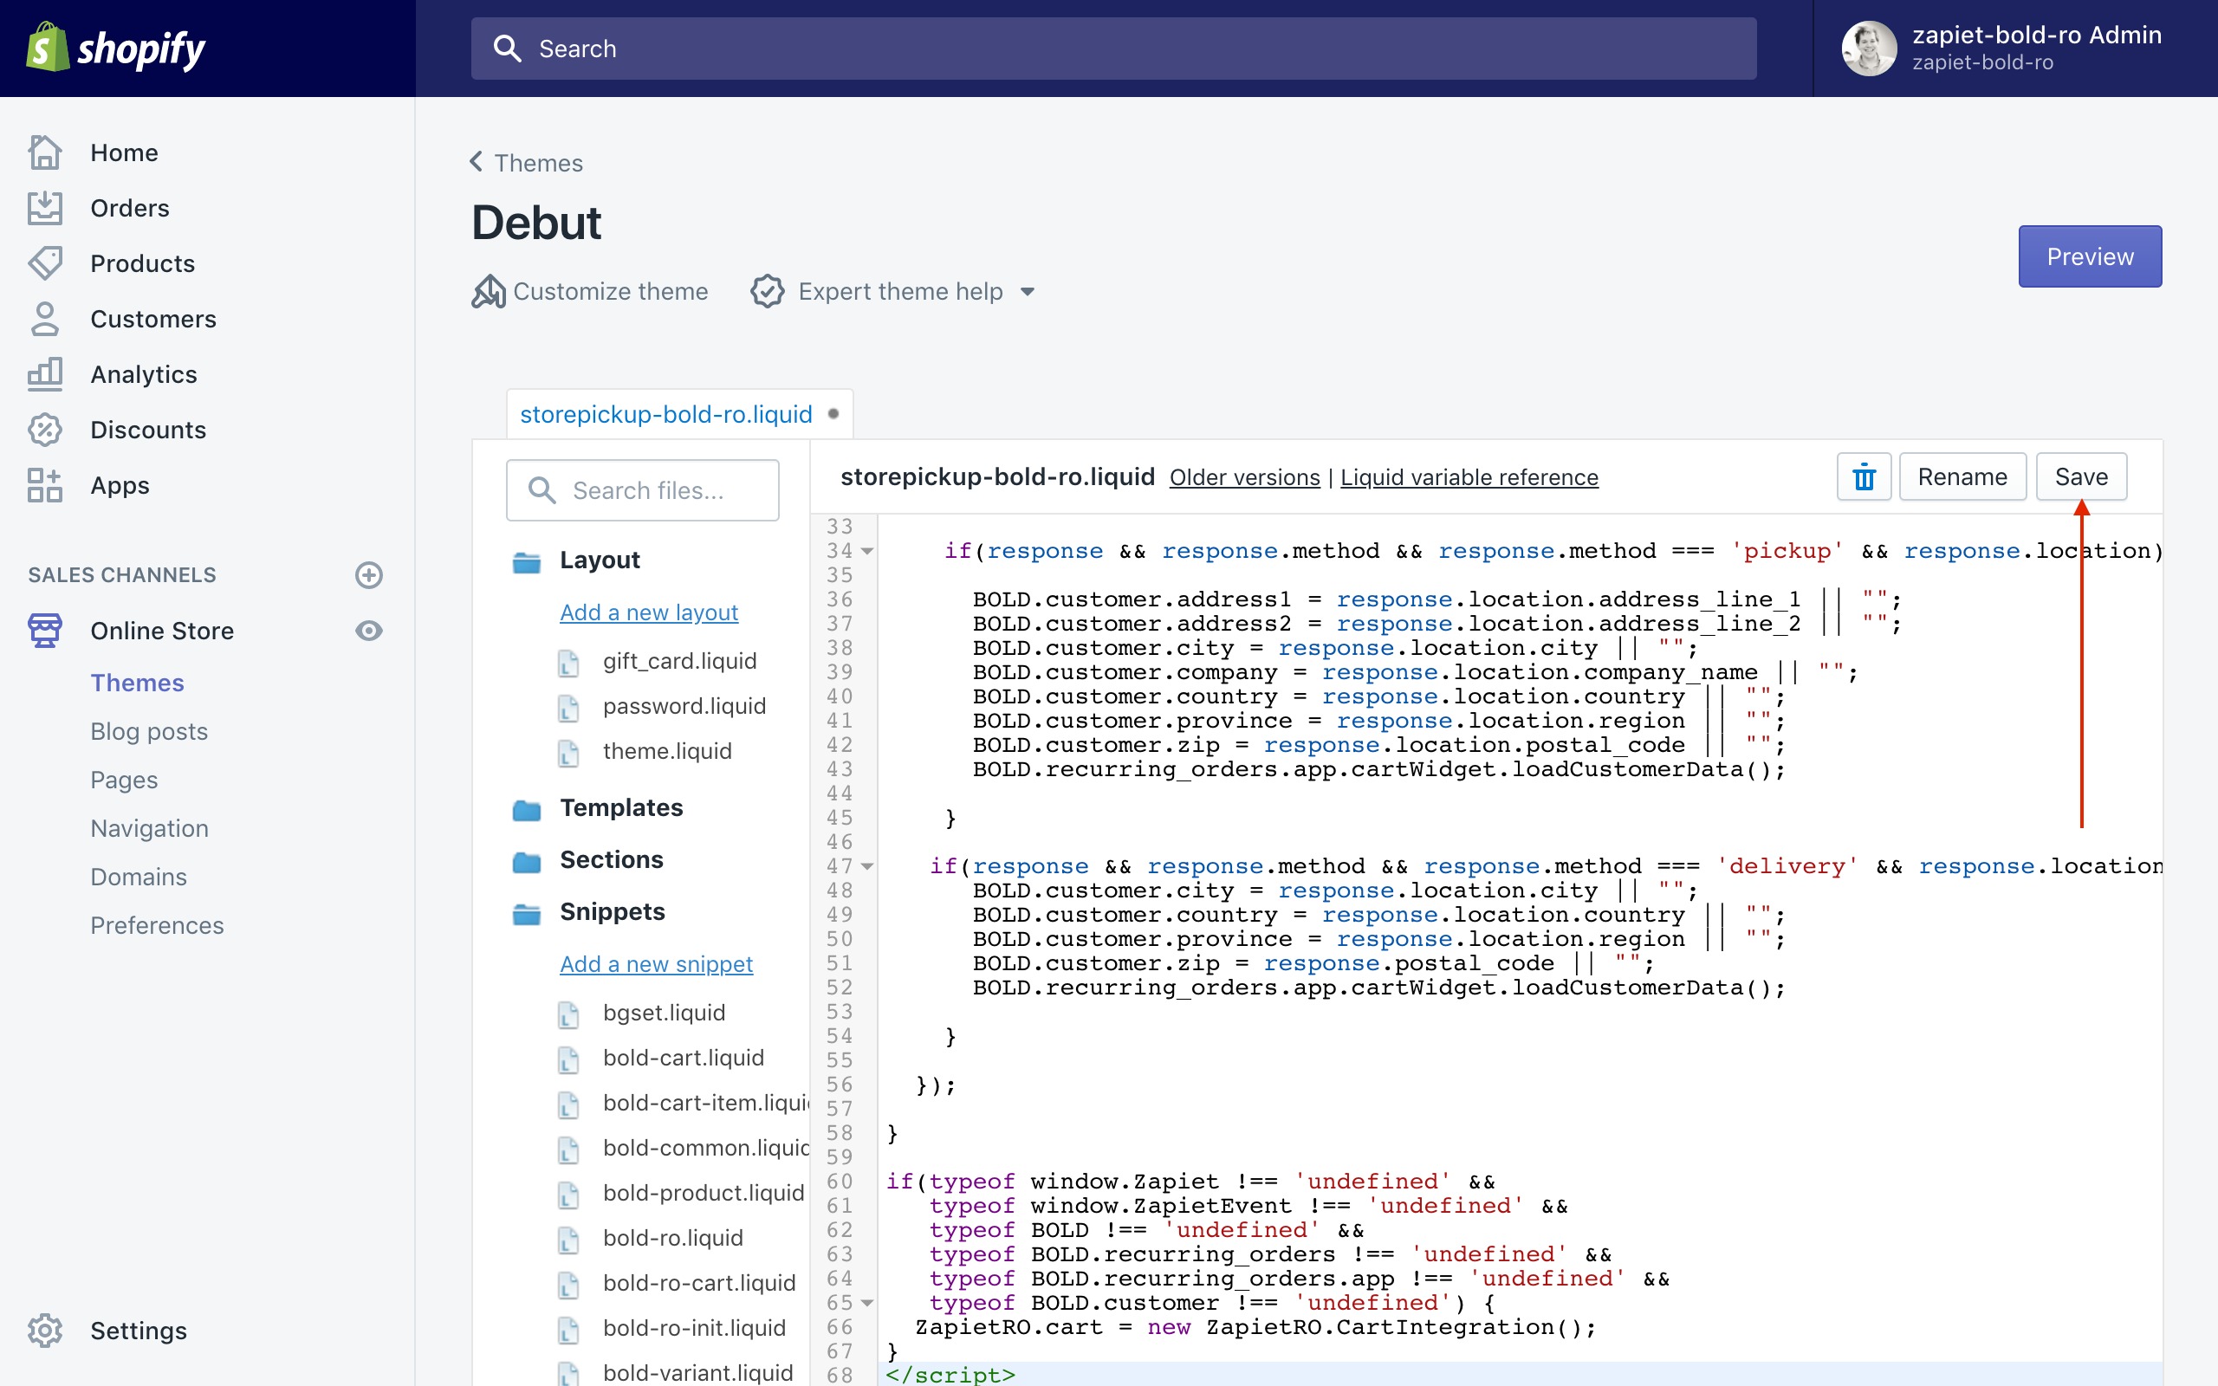2218x1386 pixels.
Task: Switch to storepickup-bold-ro.liquid tab
Action: click(666, 414)
